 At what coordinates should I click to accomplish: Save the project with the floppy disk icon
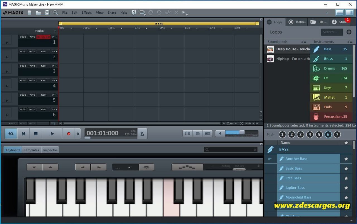47,13
